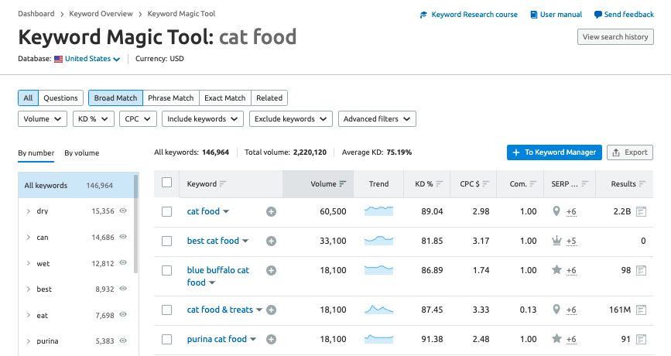Add 'cat food' keyword via plus icon
This screenshot has height=356, width=671.
[271, 211]
